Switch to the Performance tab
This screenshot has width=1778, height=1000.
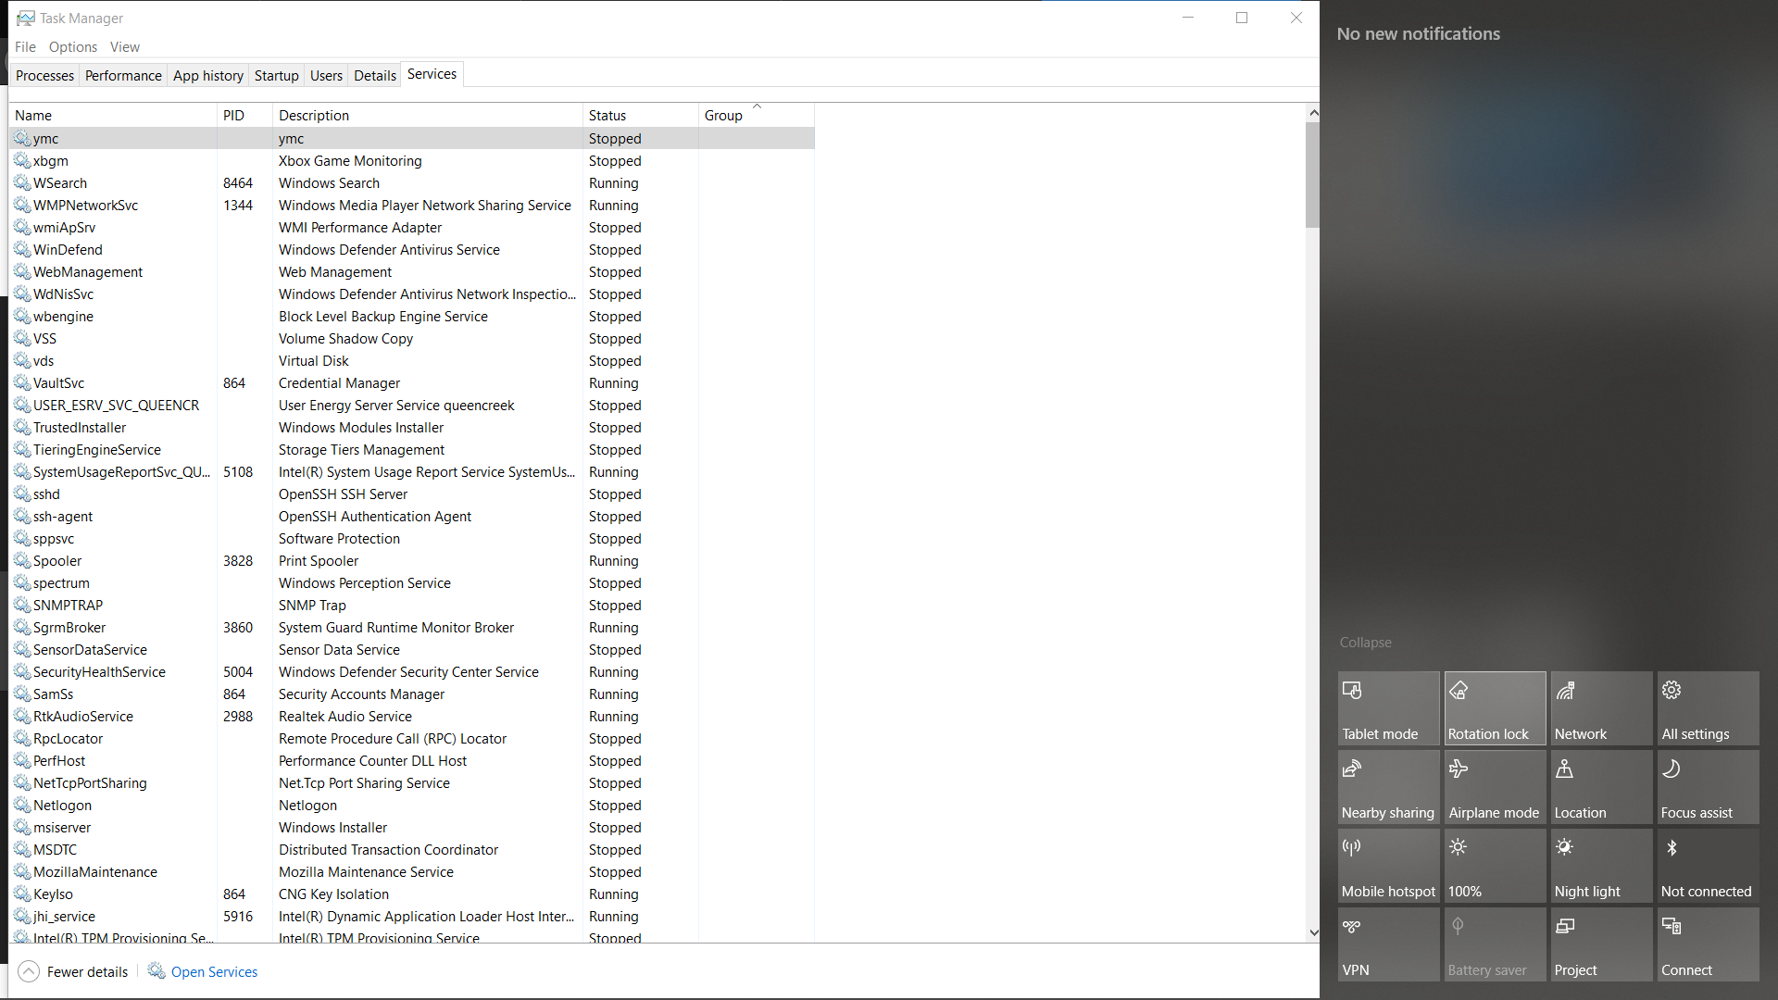(x=123, y=76)
